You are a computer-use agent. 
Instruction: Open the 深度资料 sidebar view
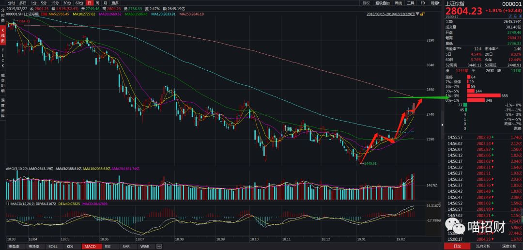pos(3,109)
